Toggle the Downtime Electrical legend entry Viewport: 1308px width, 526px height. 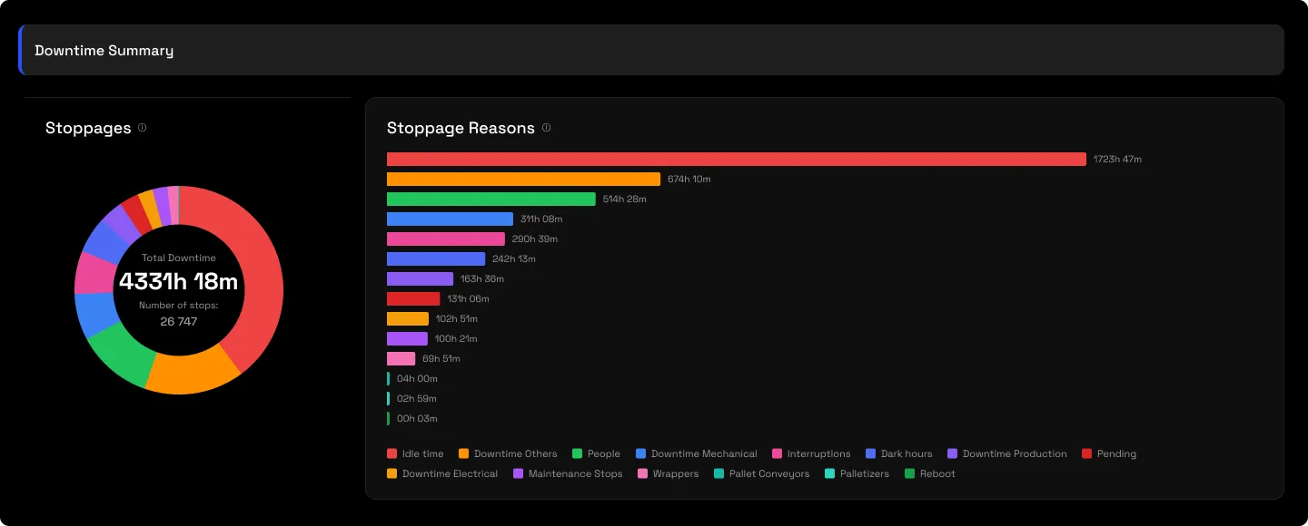442,473
